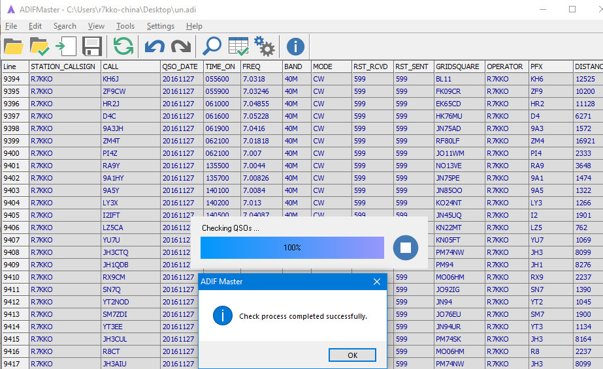603x369 pixels.
Task: Click the table with checkmark icon
Action: click(x=238, y=46)
